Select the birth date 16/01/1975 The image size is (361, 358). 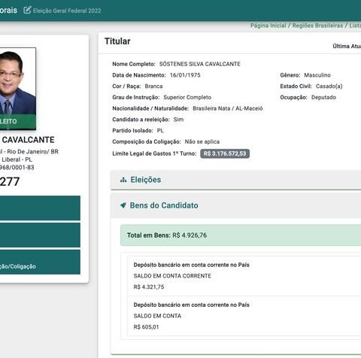pos(185,75)
